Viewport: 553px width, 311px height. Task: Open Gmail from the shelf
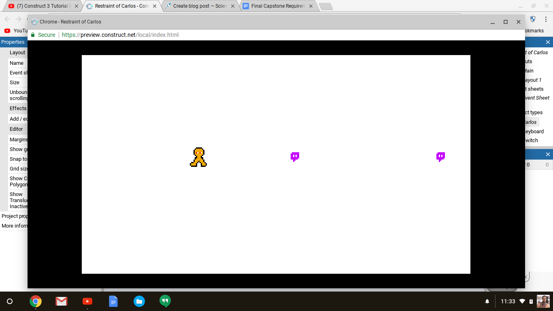(62, 301)
